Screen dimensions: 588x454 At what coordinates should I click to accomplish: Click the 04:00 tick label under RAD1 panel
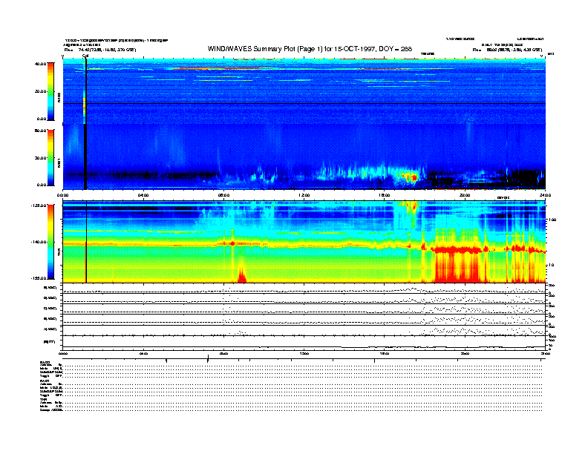(x=143, y=195)
